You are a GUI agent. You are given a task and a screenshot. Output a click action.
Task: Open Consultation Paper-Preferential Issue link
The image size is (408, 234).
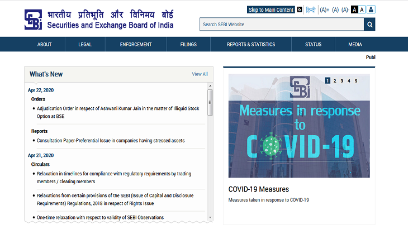tap(111, 141)
